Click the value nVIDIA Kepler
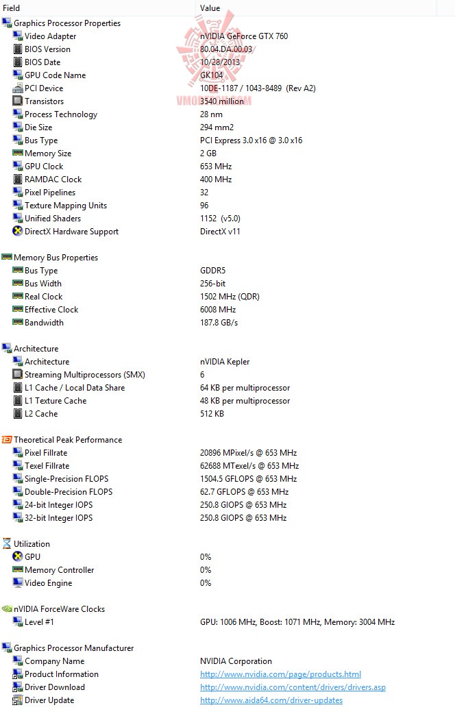The image size is (455, 714). pos(225,362)
